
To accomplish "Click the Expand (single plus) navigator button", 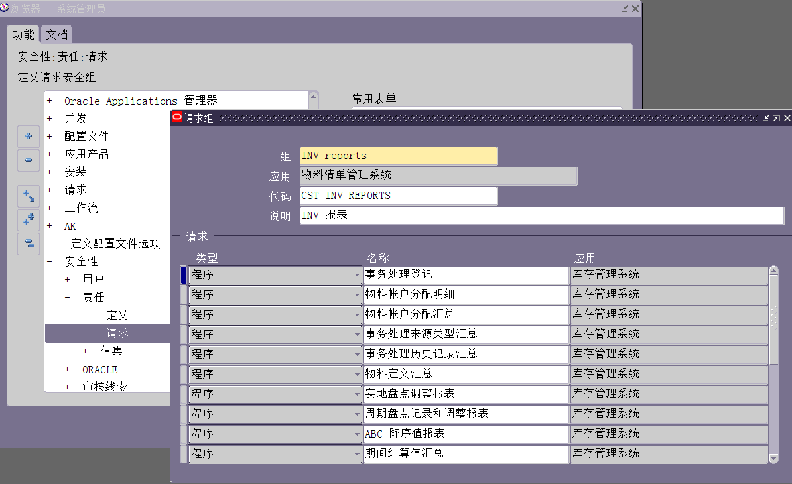I will pos(29,137).
